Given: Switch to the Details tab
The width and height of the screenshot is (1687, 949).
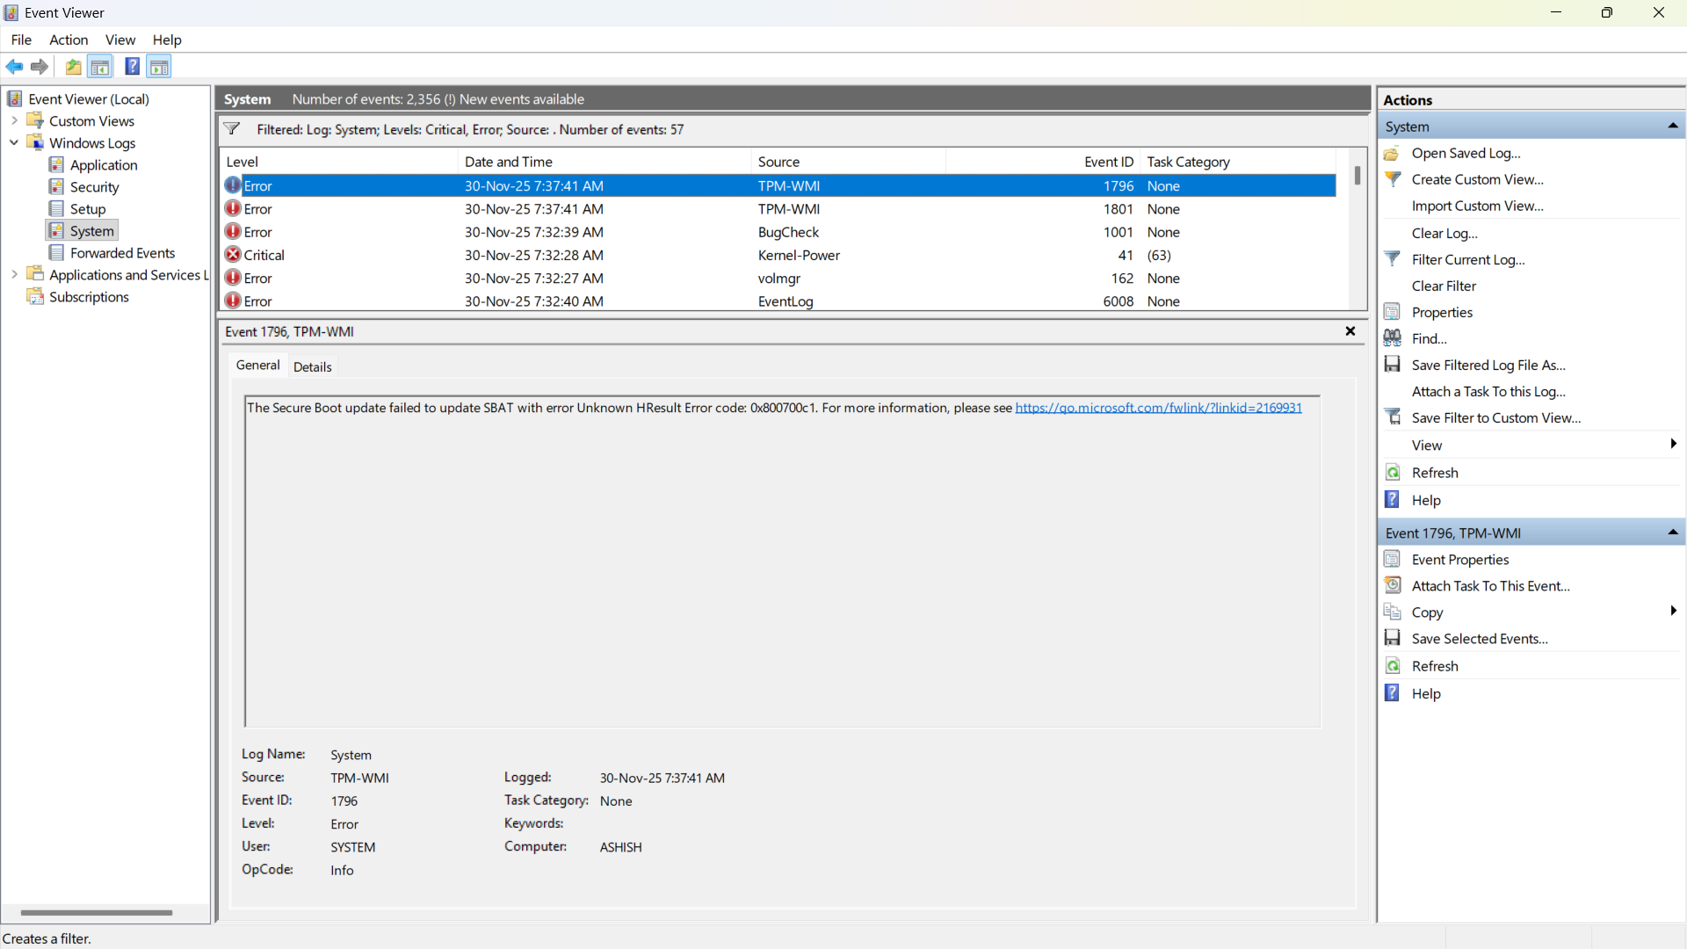Looking at the screenshot, I should pos(312,366).
